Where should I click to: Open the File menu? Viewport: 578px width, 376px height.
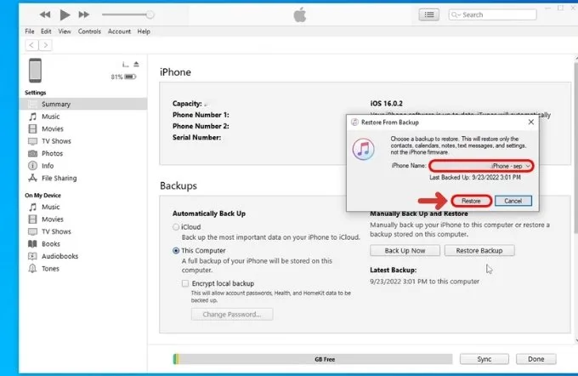[x=30, y=31]
